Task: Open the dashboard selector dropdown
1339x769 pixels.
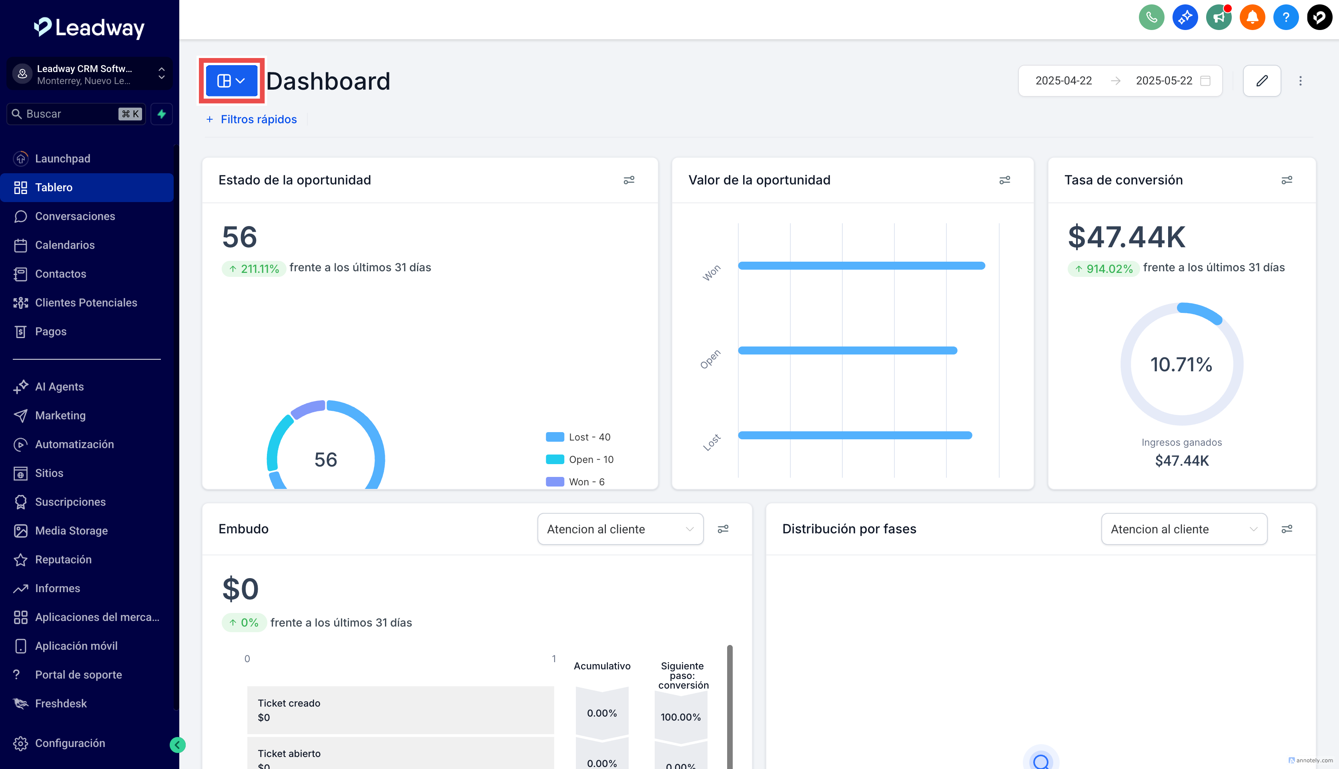Action: [231, 81]
